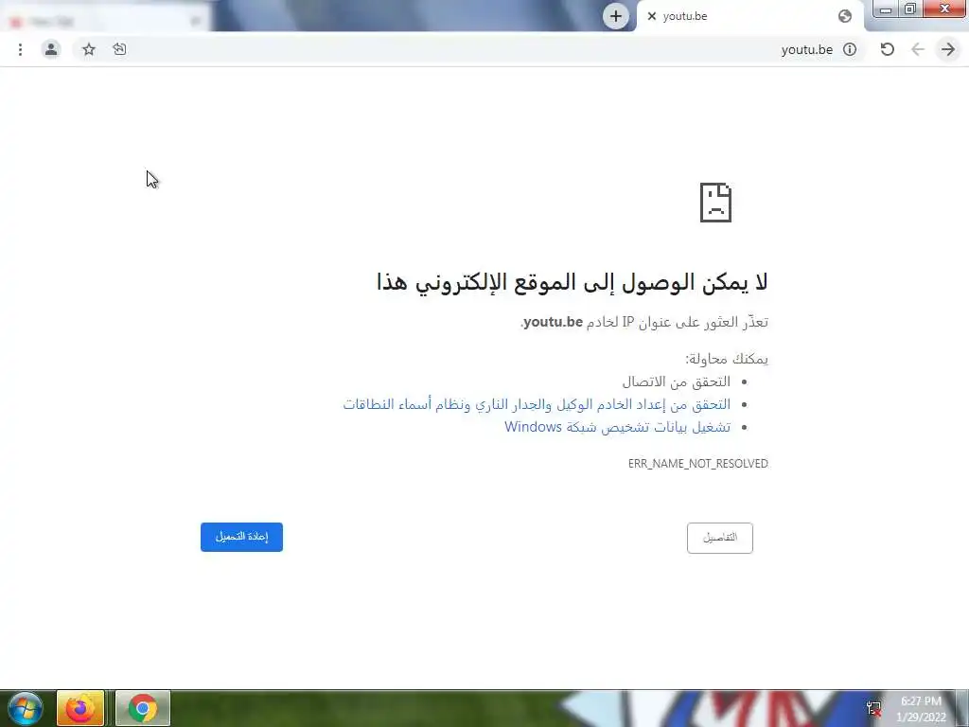The width and height of the screenshot is (969, 727).
Task: Close the youtu.be tab
Action: pos(651,17)
